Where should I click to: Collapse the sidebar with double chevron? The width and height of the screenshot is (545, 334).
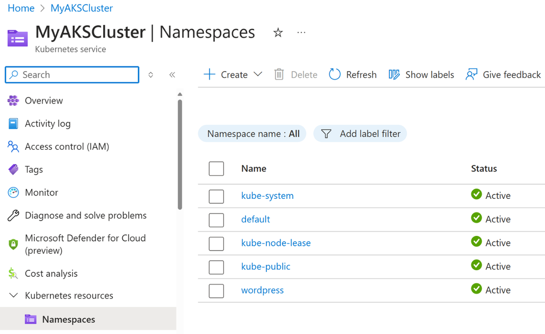point(172,75)
